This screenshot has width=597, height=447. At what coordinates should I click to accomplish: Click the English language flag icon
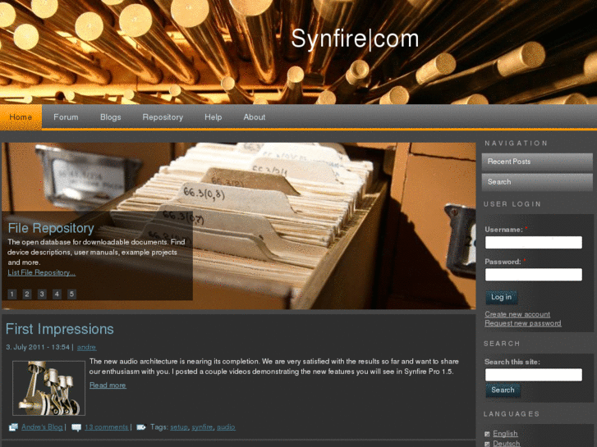point(487,434)
